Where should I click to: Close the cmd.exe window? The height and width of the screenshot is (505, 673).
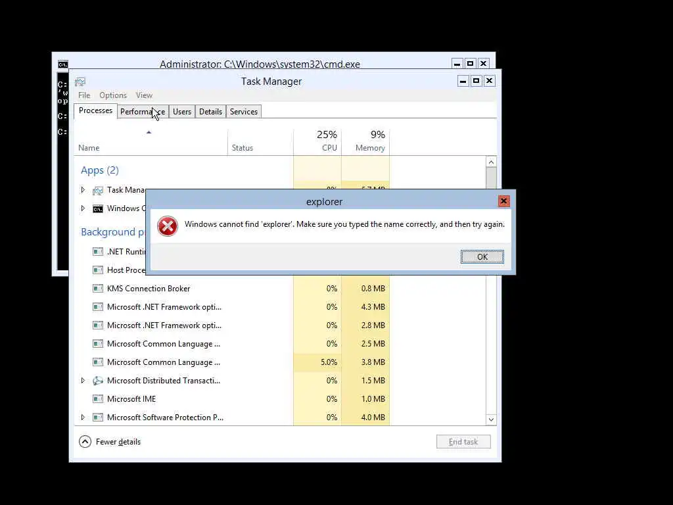click(483, 64)
